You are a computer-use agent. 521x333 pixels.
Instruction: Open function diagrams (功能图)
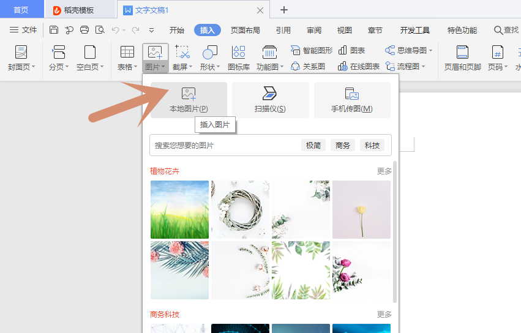point(269,58)
